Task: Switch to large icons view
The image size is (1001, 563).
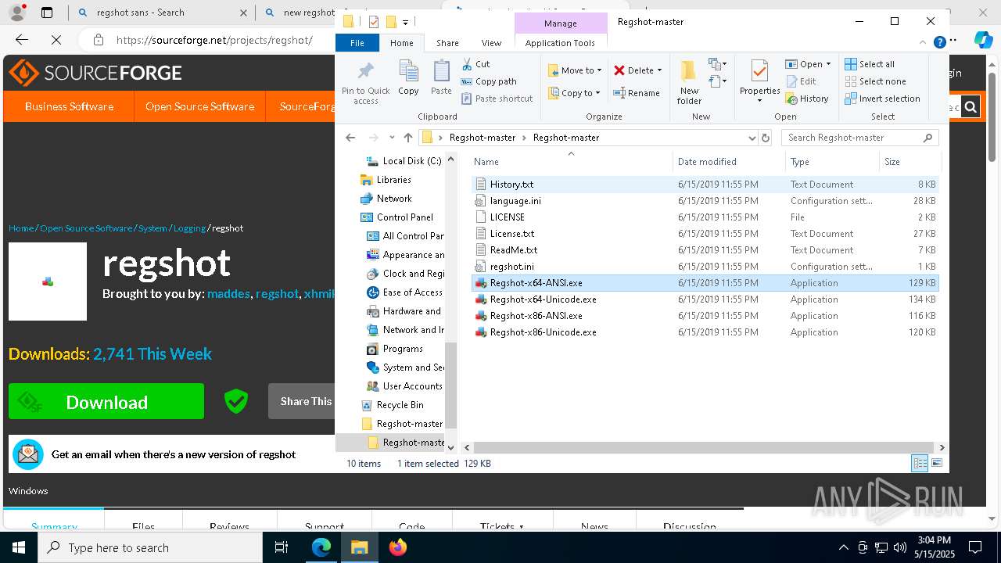Action: [936, 464]
